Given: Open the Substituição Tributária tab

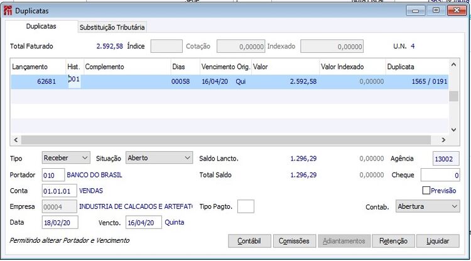Looking at the screenshot, I should [112, 28].
